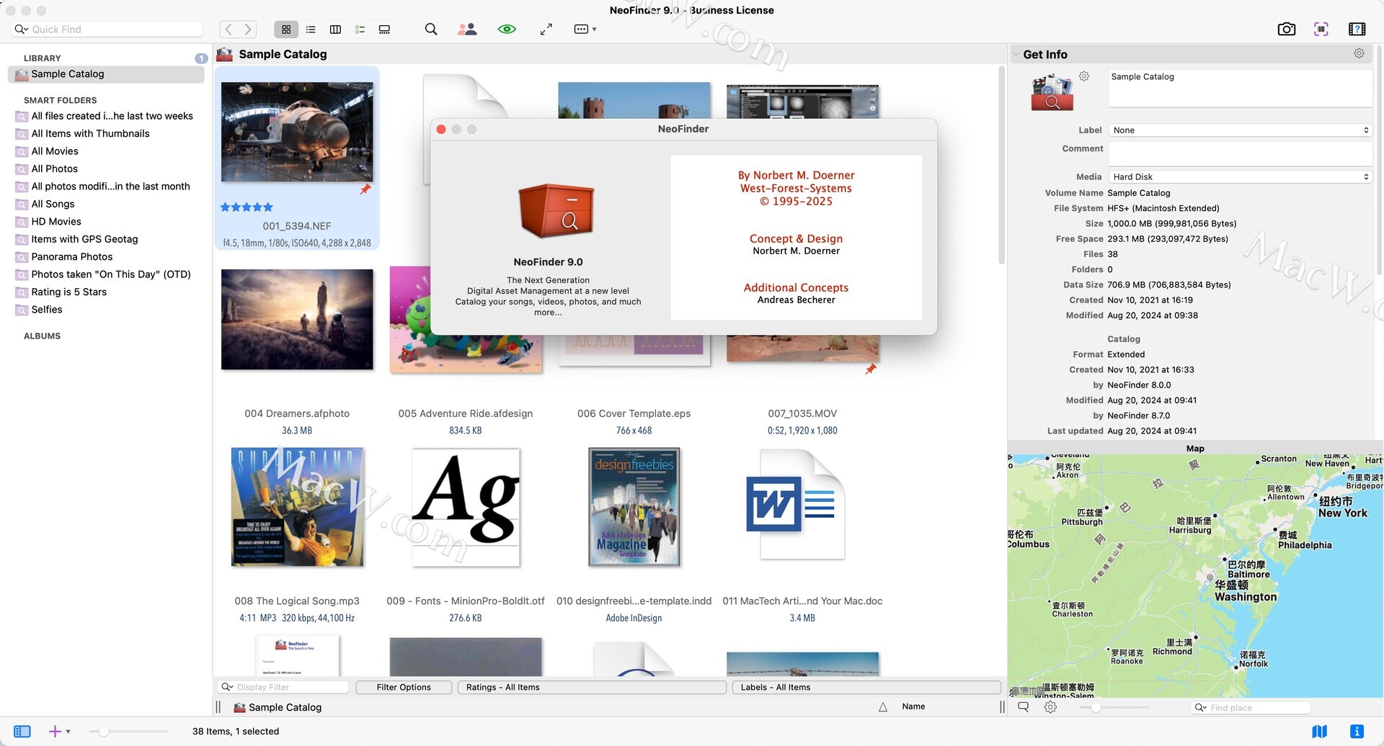Open the Find magnifier in toolbar
Screen dimensions: 1384x746
click(430, 30)
